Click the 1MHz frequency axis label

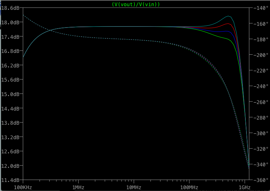click(x=79, y=187)
